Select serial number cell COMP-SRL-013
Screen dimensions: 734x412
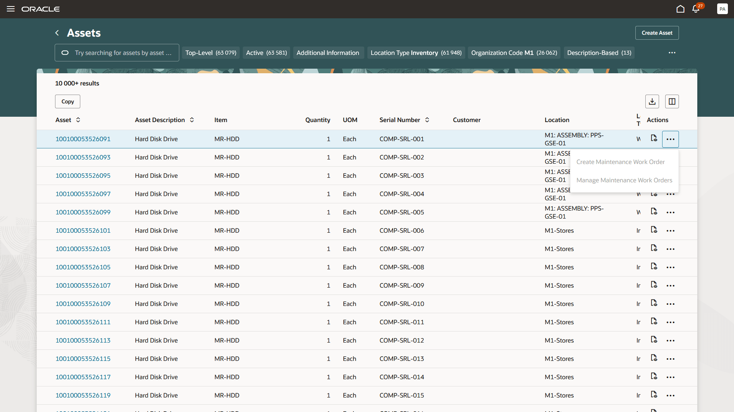[x=402, y=359]
